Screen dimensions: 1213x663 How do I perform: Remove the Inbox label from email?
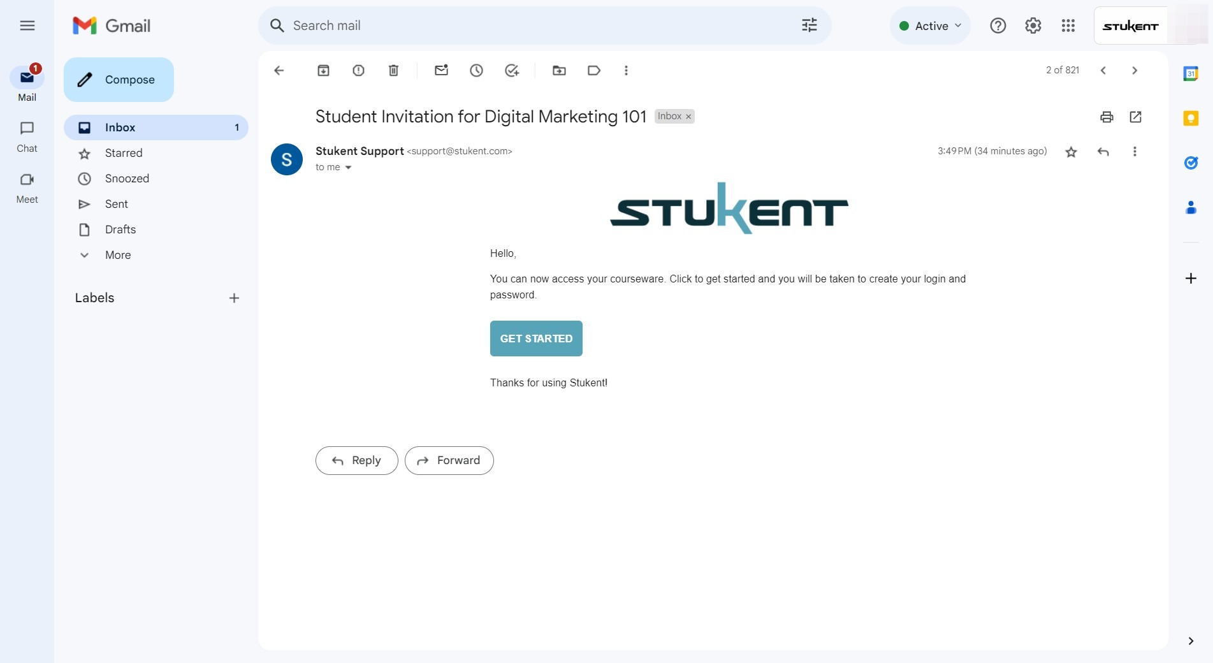pyautogui.click(x=688, y=117)
